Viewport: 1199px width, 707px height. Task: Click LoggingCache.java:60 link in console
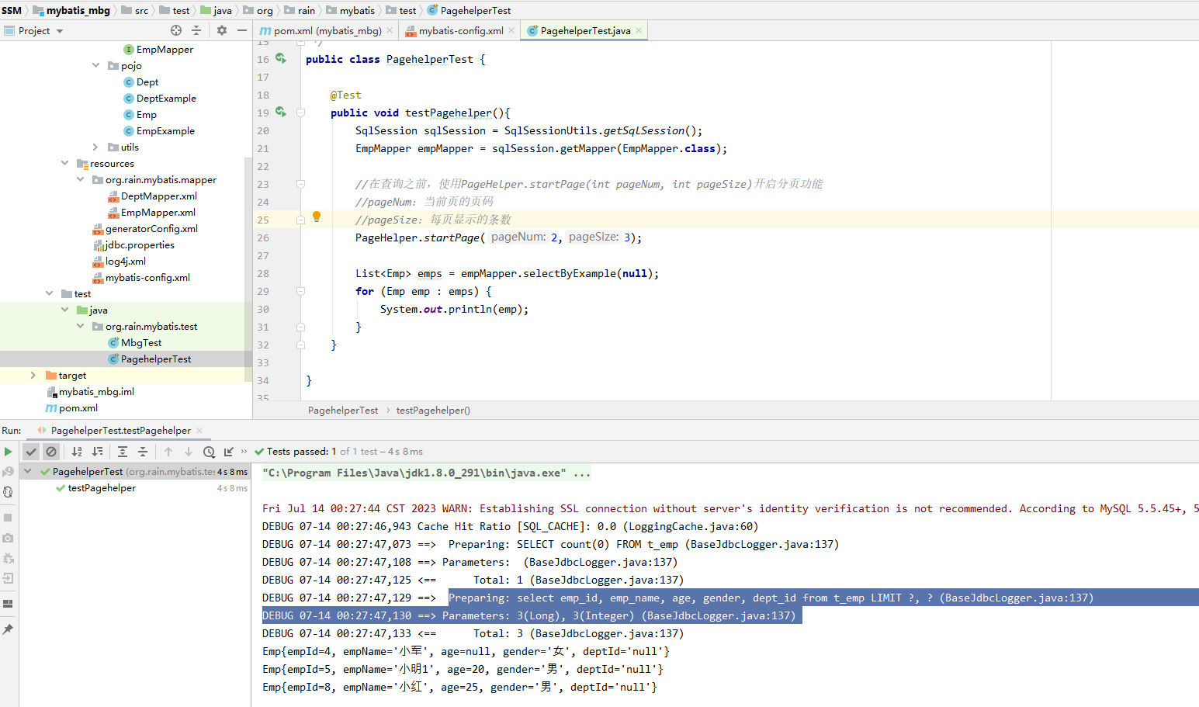(692, 526)
